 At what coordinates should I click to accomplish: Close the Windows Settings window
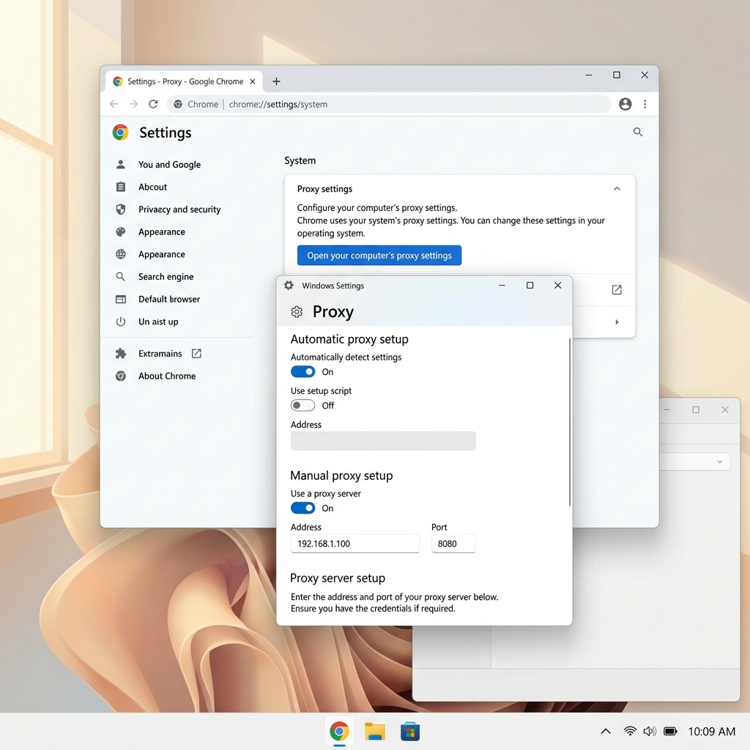[557, 286]
